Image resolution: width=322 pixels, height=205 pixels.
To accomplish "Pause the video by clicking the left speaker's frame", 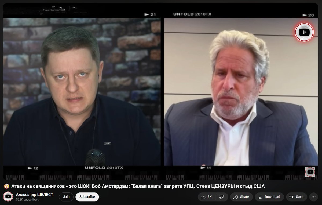I will click(x=82, y=92).
